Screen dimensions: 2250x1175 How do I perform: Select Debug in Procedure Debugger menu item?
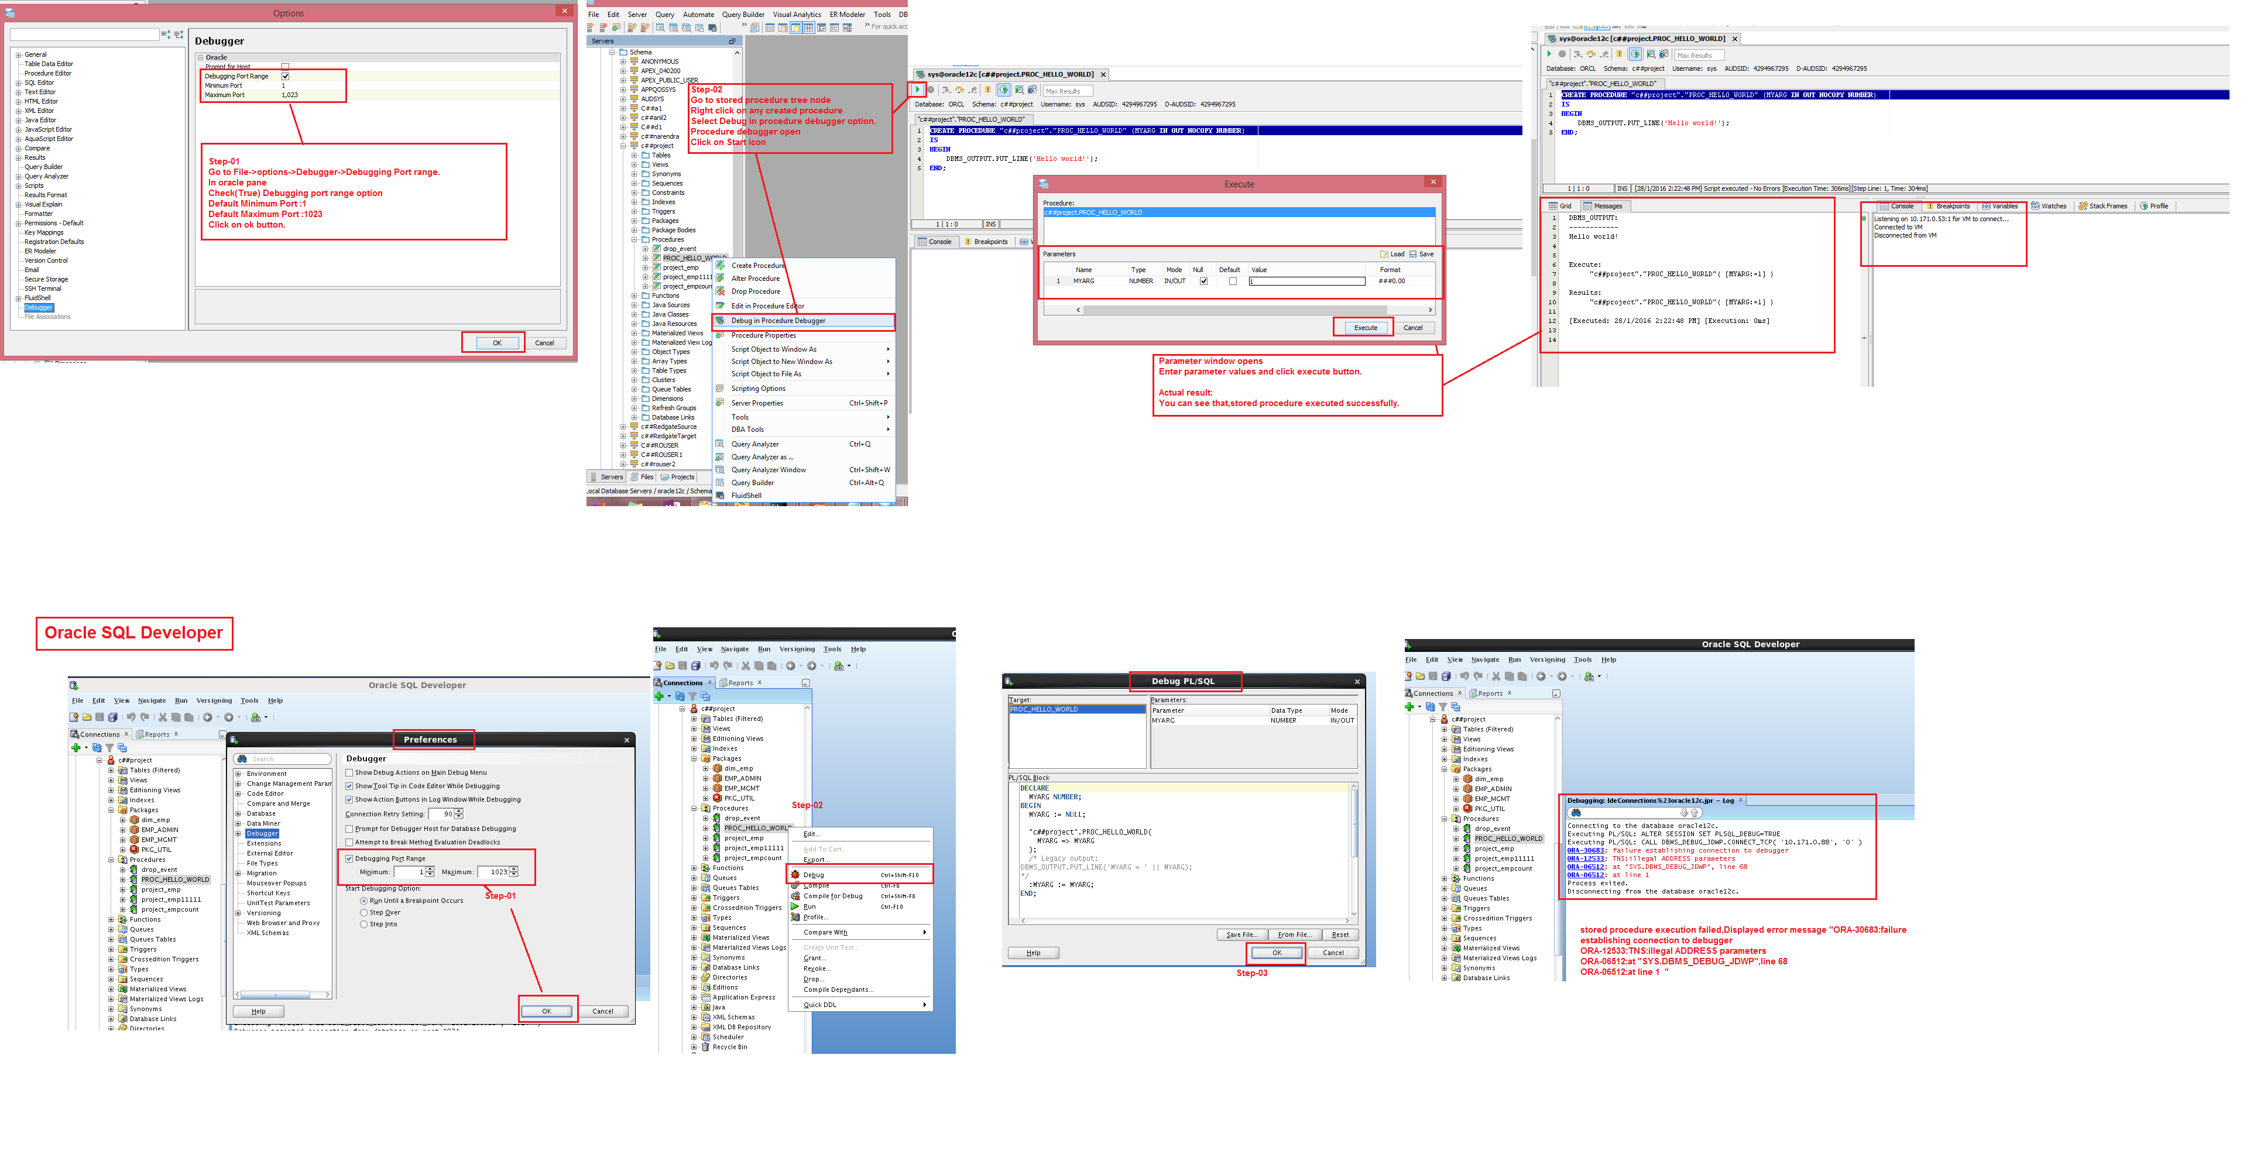(x=777, y=321)
